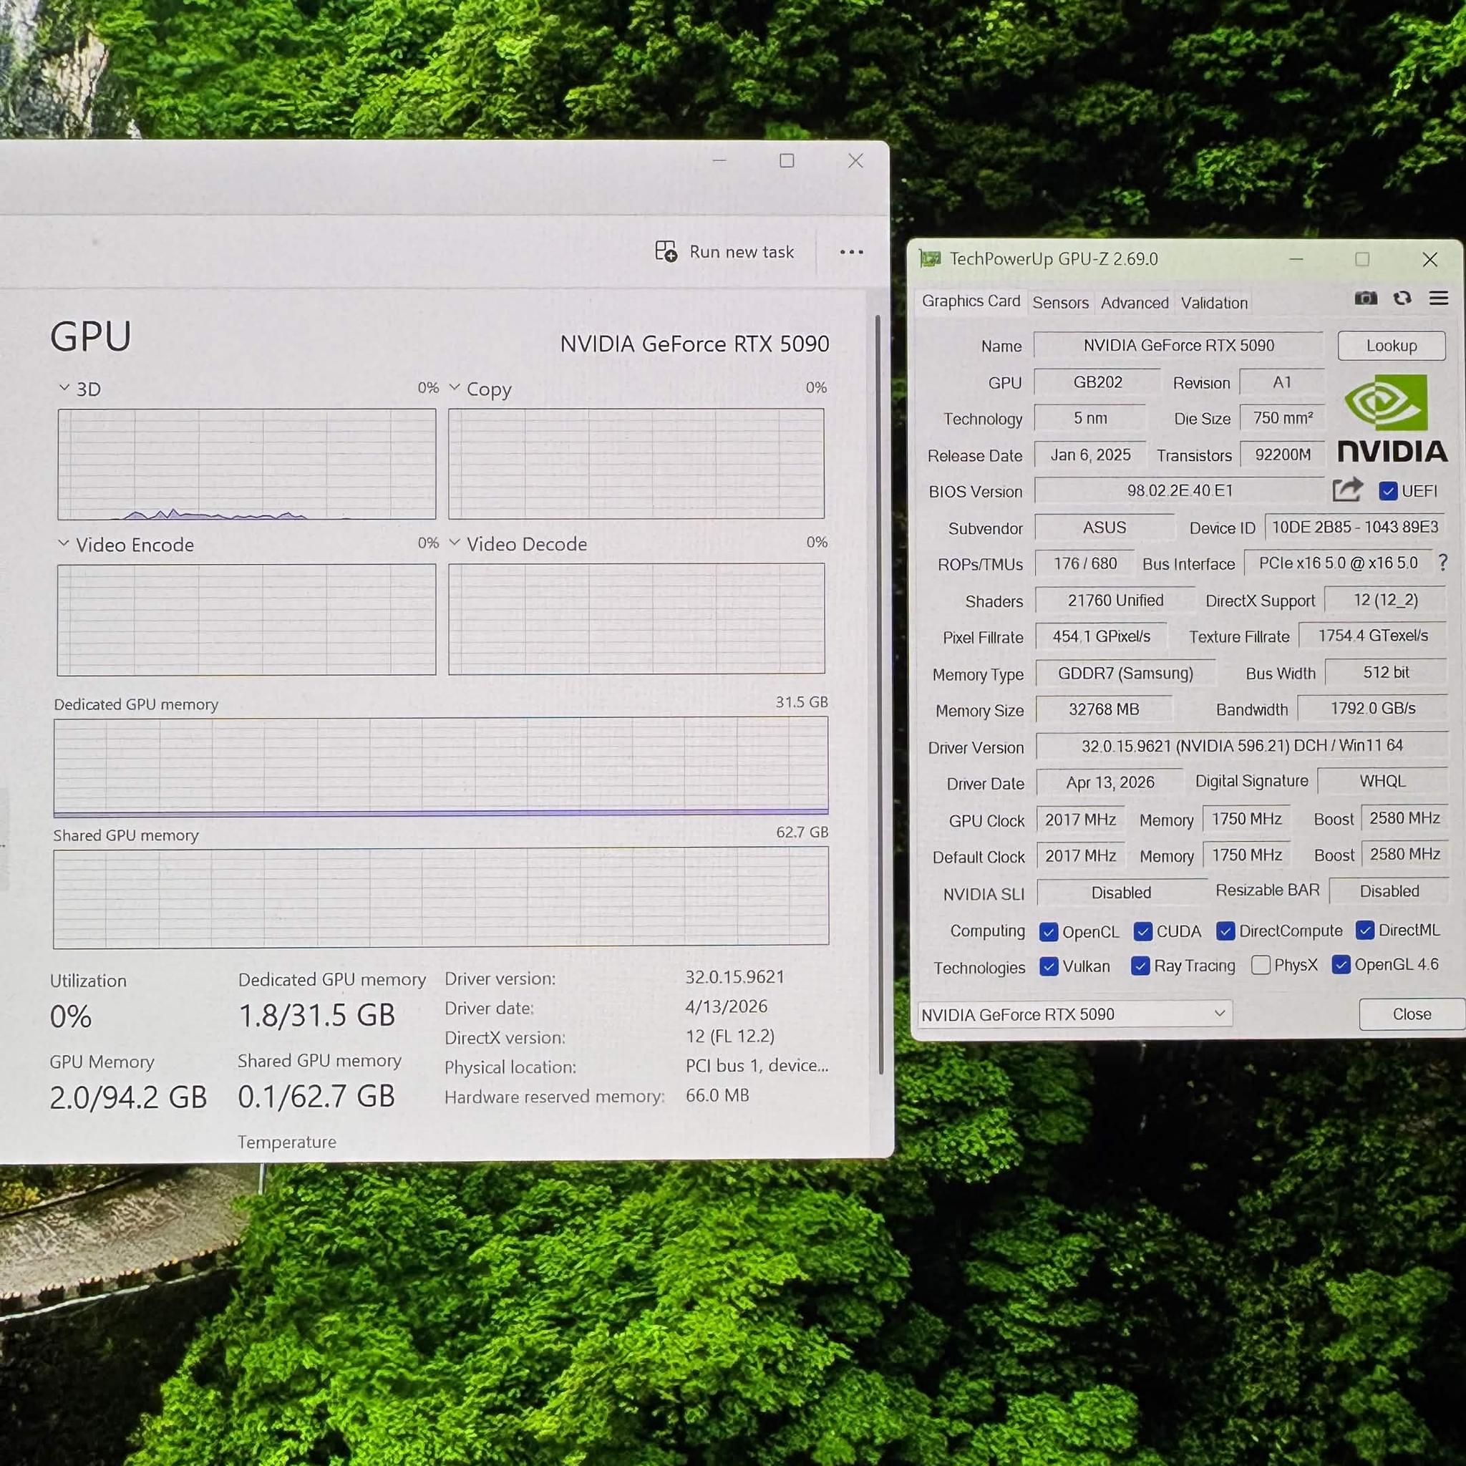Click the Video Decode usage graph
The width and height of the screenshot is (1466, 1466).
(636, 618)
